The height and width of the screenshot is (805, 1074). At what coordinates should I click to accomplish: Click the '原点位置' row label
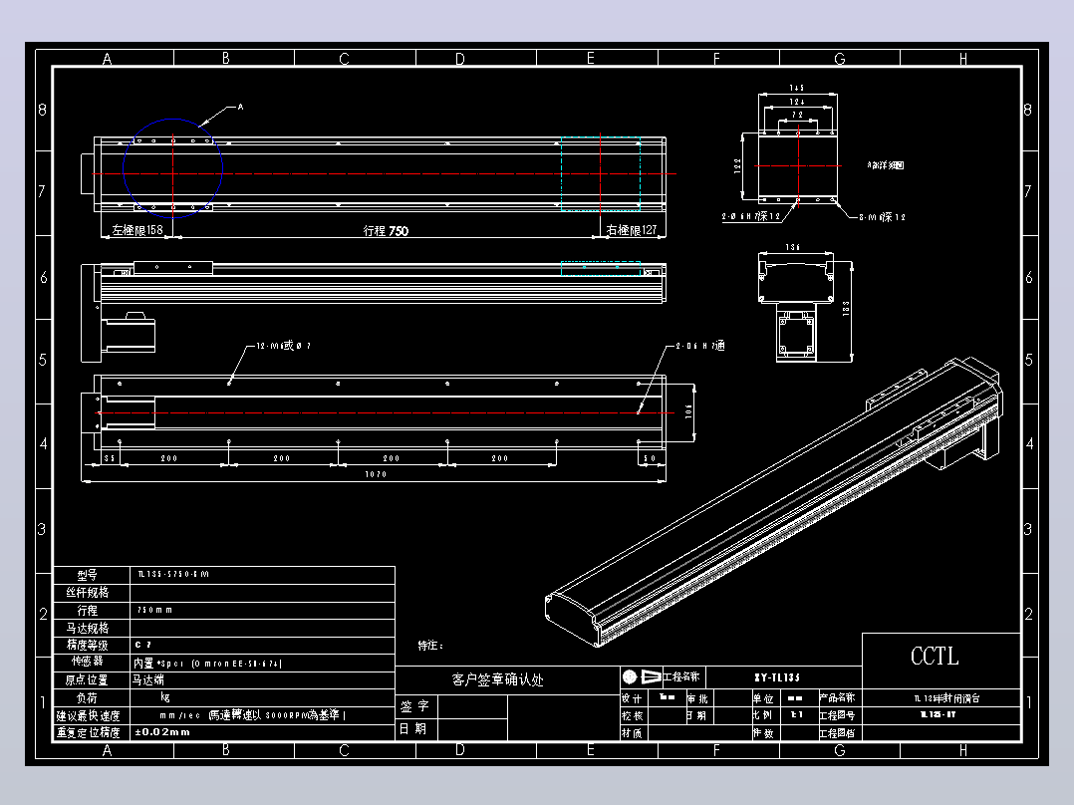pyautogui.click(x=87, y=679)
